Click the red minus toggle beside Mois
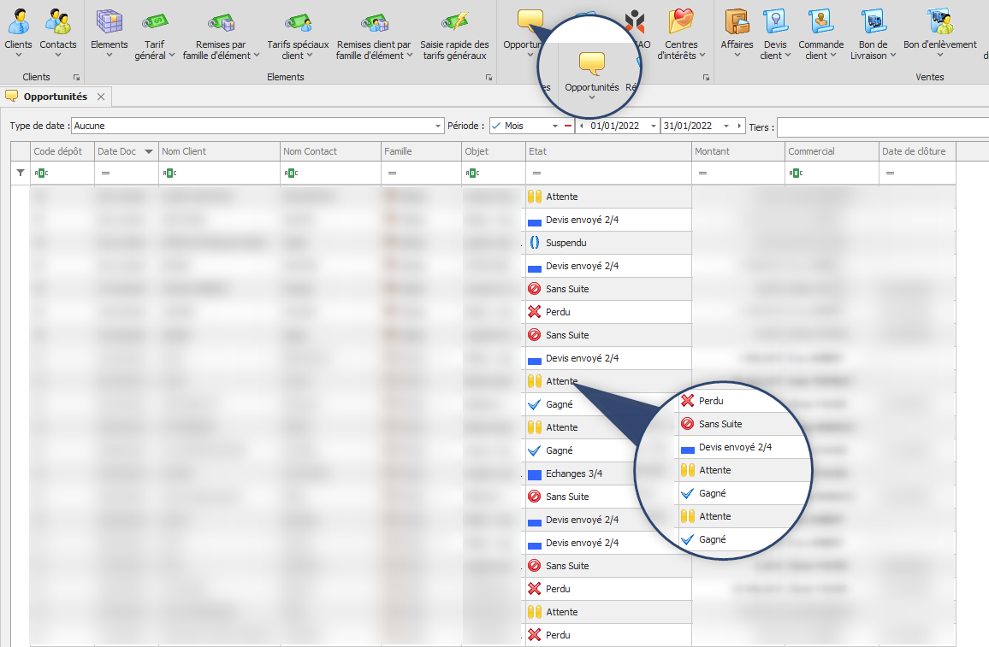 (567, 125)
